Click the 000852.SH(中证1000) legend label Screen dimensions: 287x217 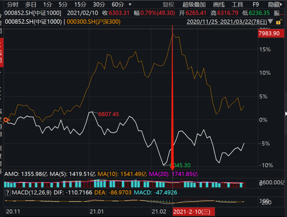33,21
